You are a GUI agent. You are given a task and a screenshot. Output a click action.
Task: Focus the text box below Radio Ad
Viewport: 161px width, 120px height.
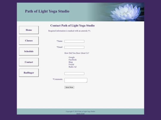[x=74, y=73]
